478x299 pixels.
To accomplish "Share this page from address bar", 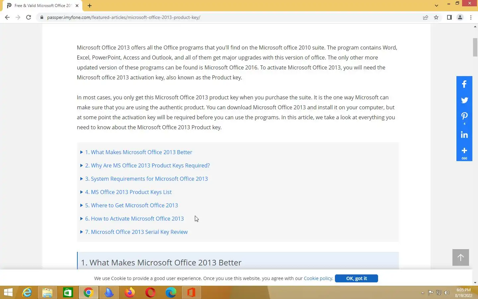I will point(426,17).
